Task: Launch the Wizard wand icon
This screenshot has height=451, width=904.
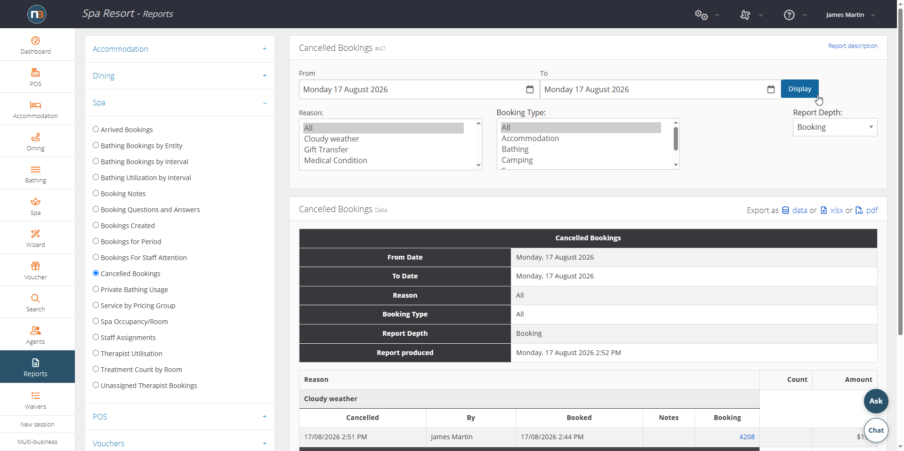Action: pyautogui.click(x=35, y=234)
